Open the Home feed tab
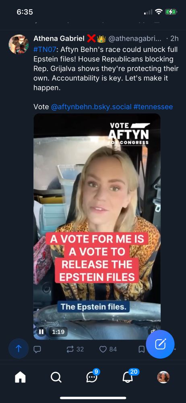The width and height of the screenshot is (186, 403). click(x=20, y=377)
